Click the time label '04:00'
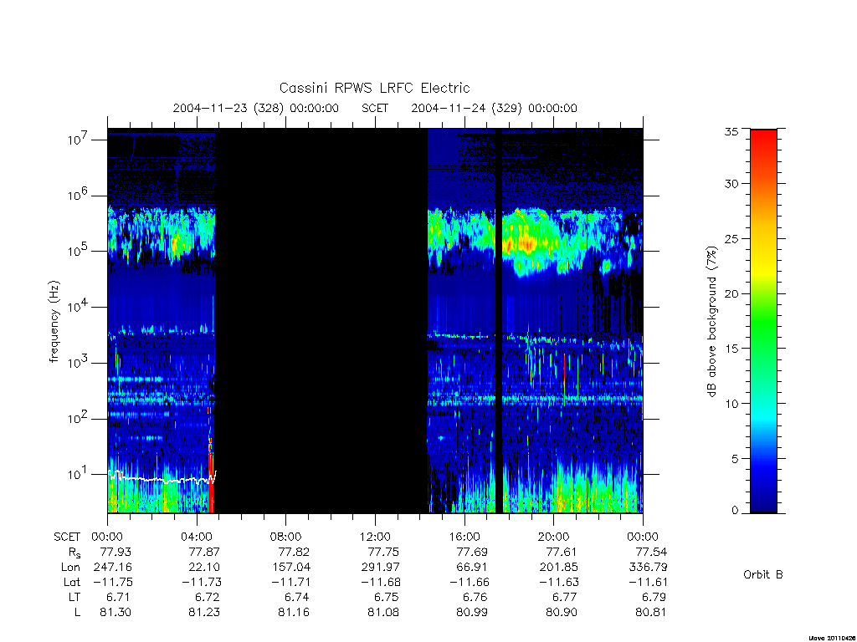 (196, 537)
